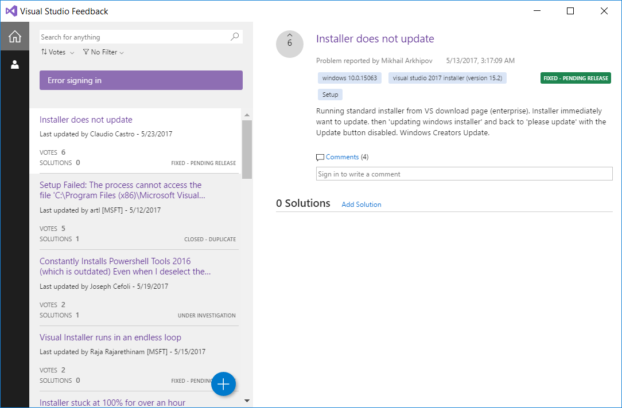Click the UNDER INVESTIGATION status label

pos(207,315)
